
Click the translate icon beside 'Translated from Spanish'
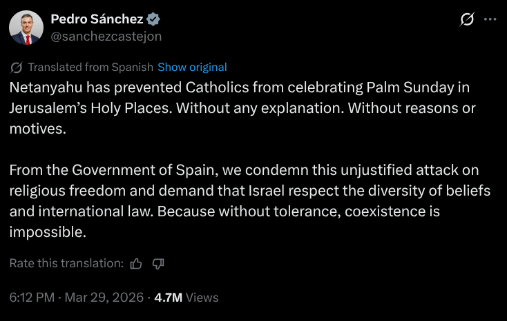tap(17, 68)
